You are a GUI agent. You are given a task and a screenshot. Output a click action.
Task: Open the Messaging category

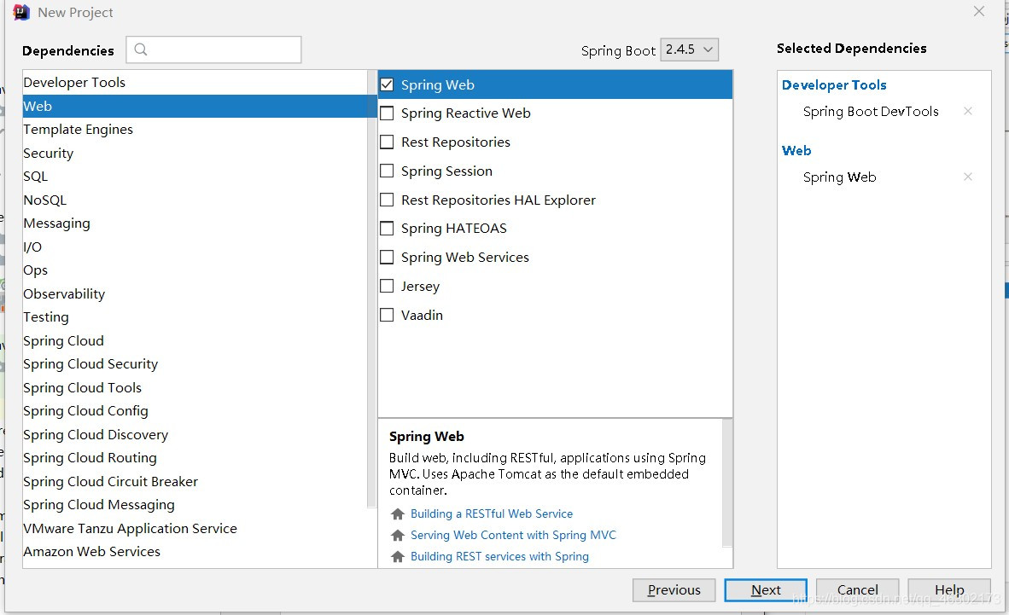195,223
